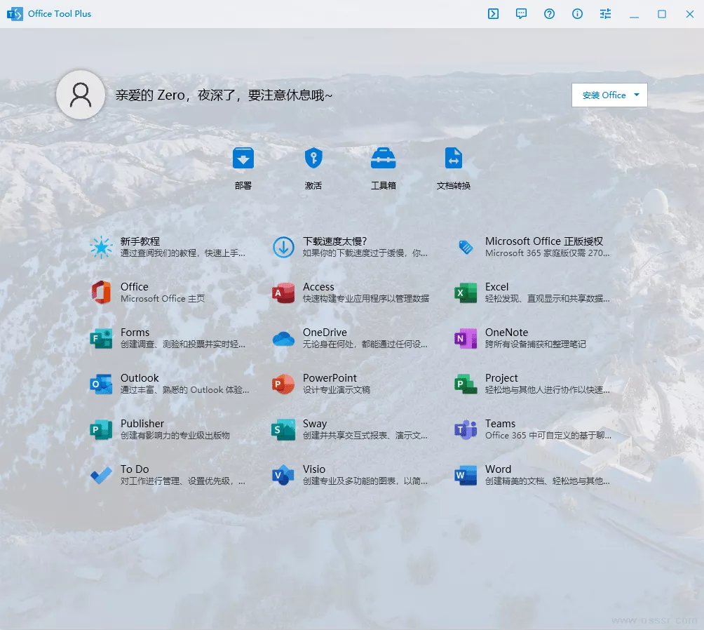The image size is (704, 630).
Task: Open the To Do checkmark icon
Action: (102, 476)
